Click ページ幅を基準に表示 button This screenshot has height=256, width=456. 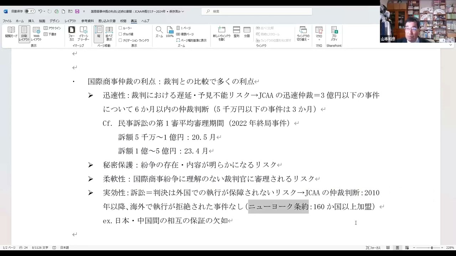coord(191,41)
